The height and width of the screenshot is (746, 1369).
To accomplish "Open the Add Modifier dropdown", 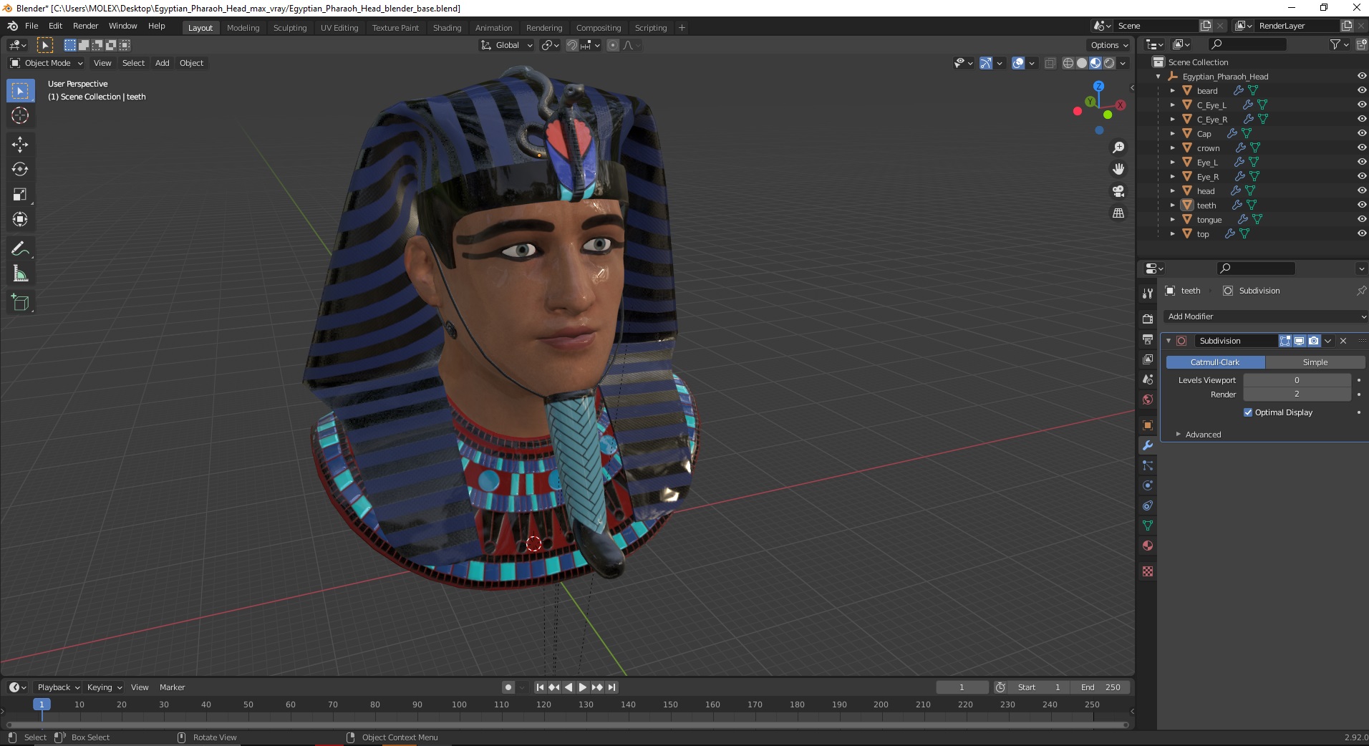I will (1264, 316).
